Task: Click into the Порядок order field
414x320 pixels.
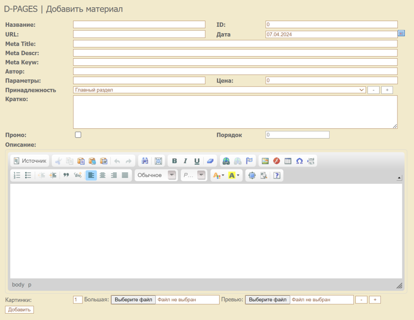Action: coord(298,135)
